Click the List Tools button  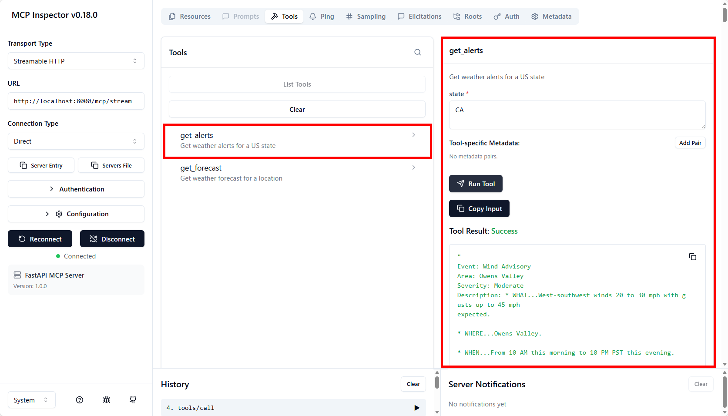(297, 84)
